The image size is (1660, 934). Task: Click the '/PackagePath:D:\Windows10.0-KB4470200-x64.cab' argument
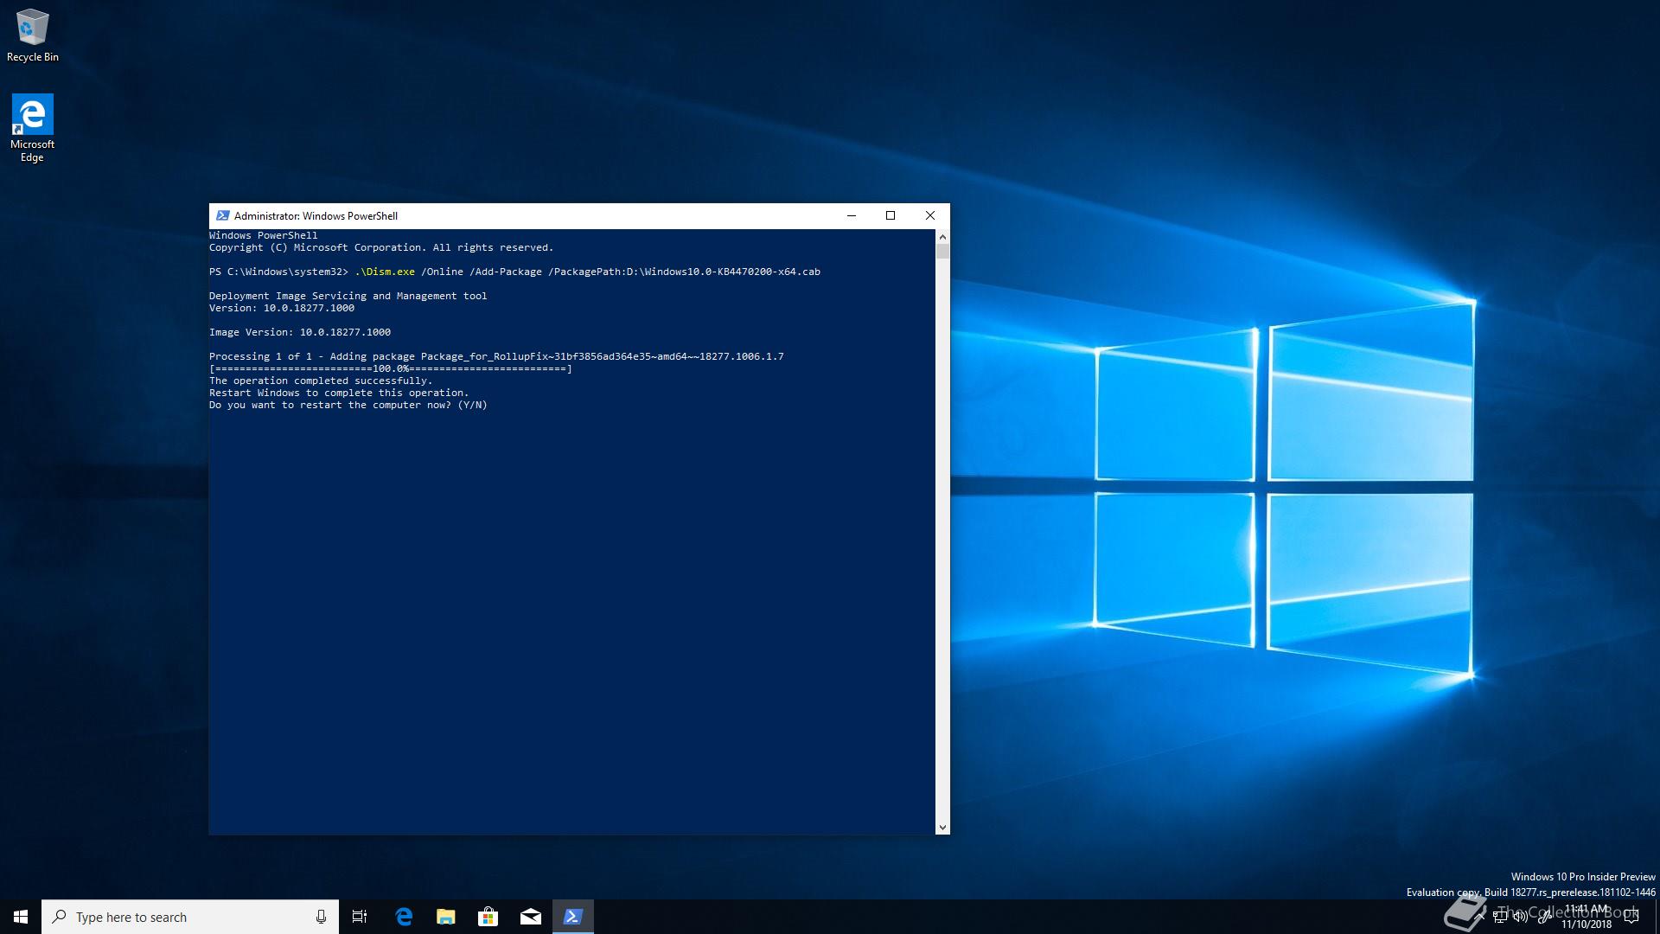pyautogui.click(x=685, y=272)
